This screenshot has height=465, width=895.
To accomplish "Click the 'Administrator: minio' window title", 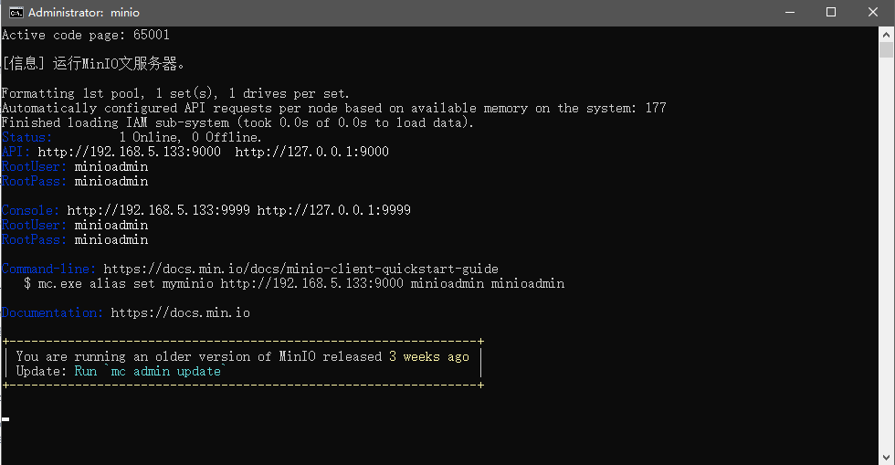I will point(84,12).
